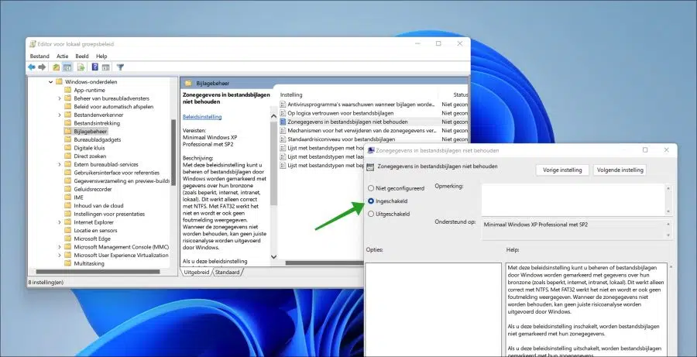Select the 'Niet geconfigureerd' radio button
The width and height of the screenshot is (697, 357).
click(371, 188)
